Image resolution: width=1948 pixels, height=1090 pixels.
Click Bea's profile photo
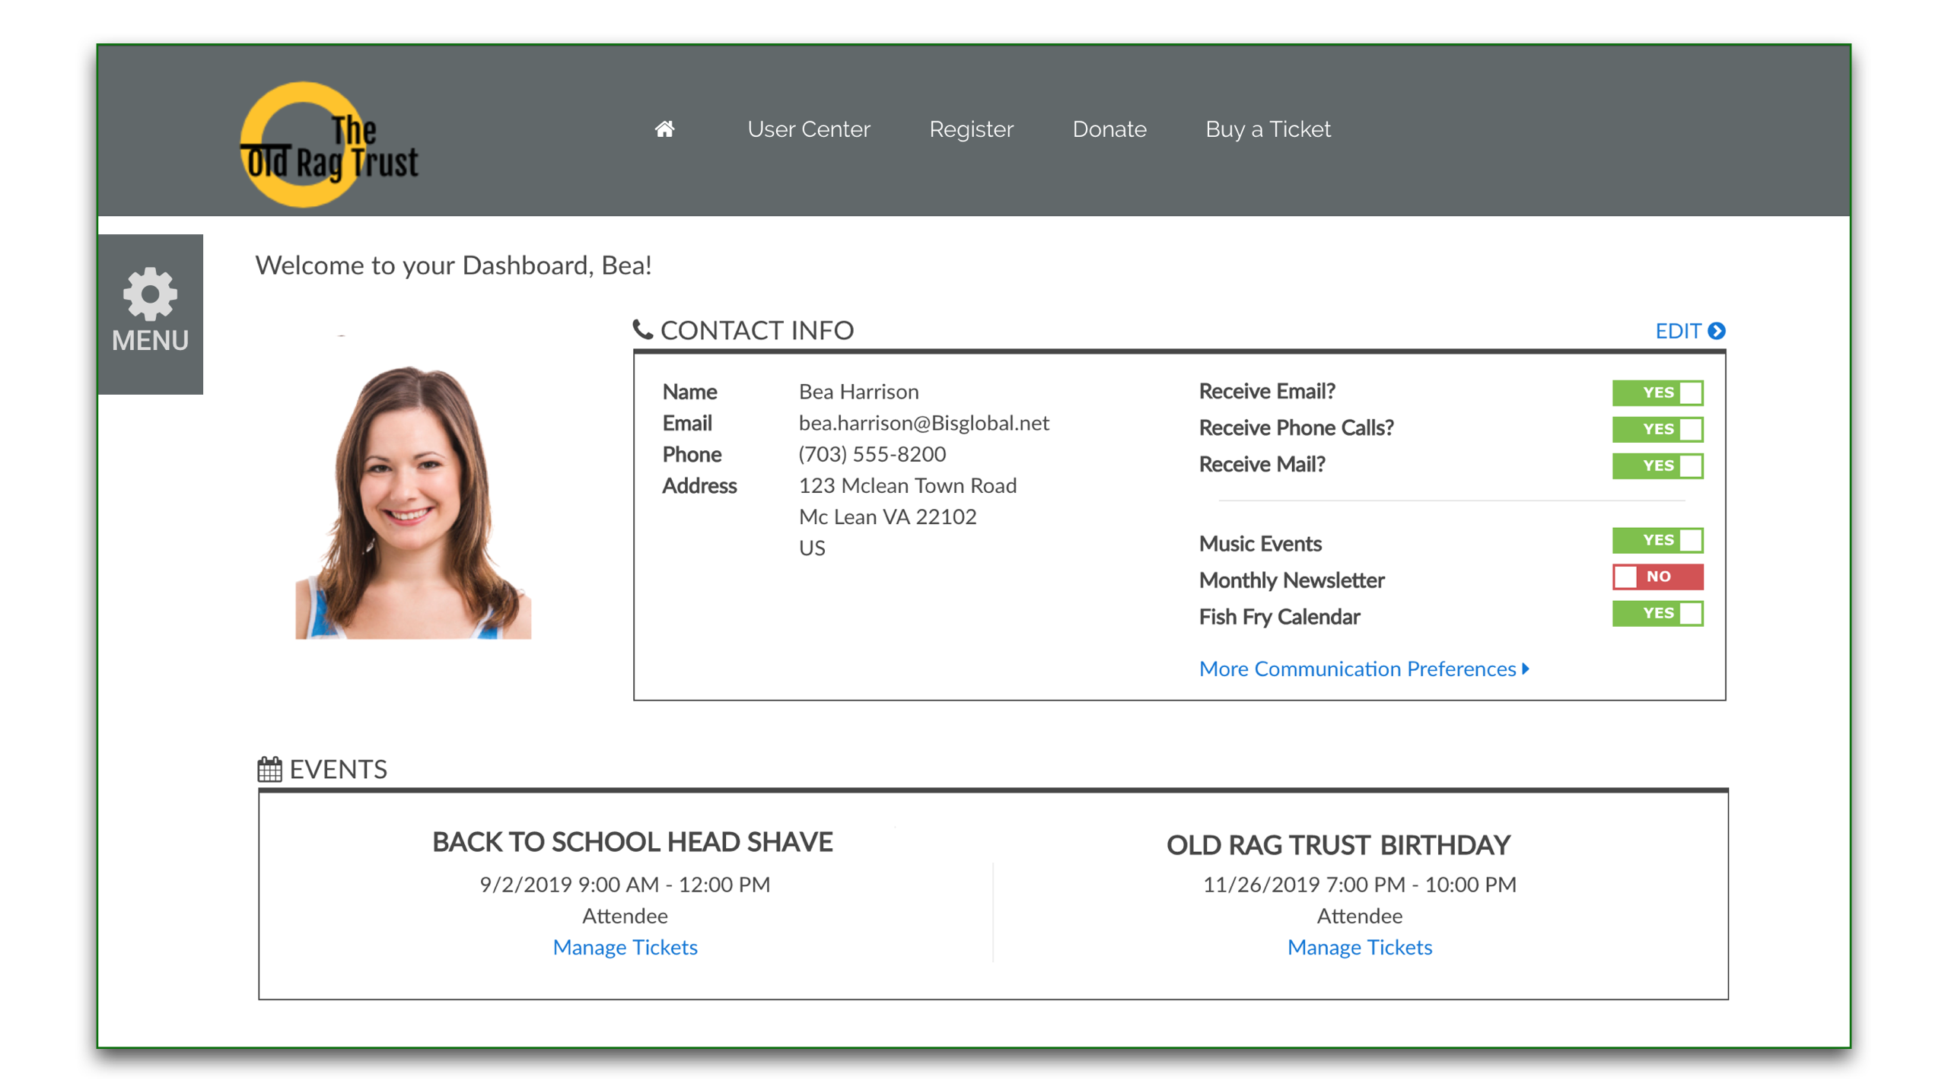click(412, 502)
